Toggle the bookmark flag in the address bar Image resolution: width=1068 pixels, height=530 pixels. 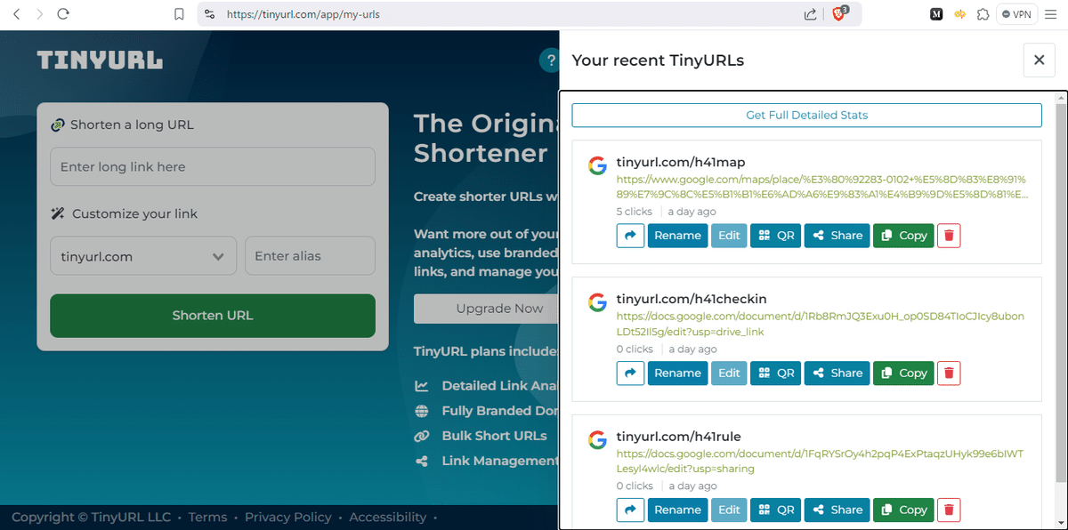(179, 14)
